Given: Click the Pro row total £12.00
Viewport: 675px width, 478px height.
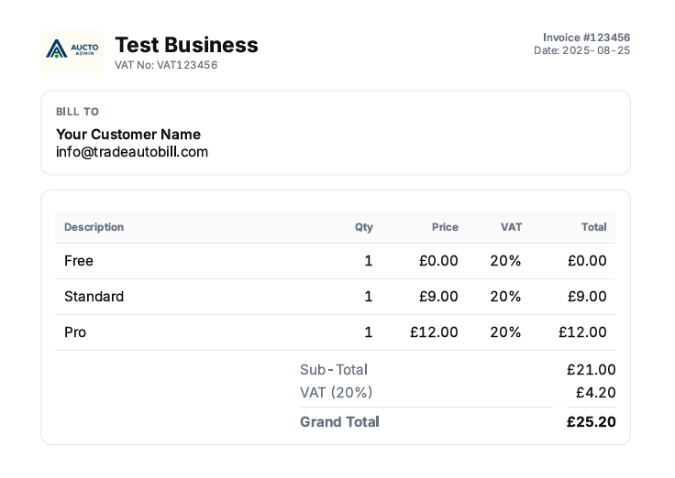Looking at the screenshot, I should tap(582, 331).
